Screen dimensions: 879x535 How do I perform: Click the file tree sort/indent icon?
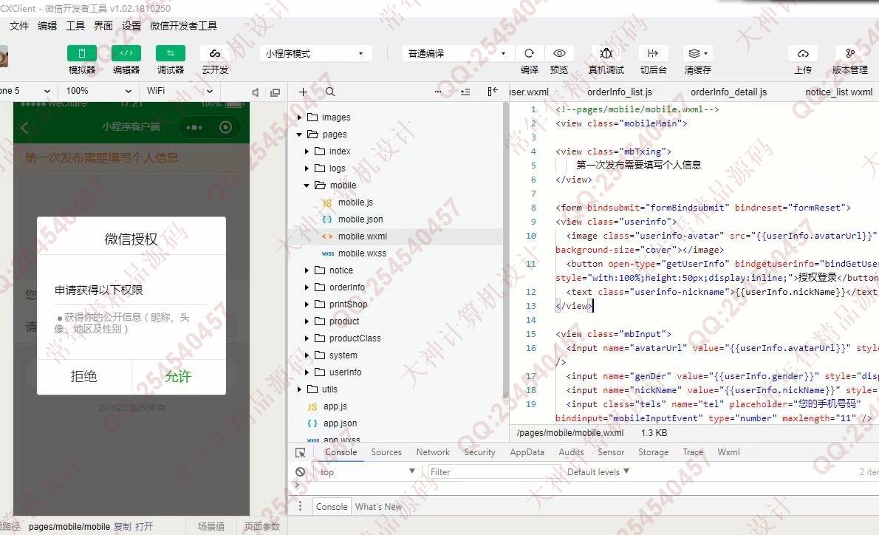click(x=465, y=92)
